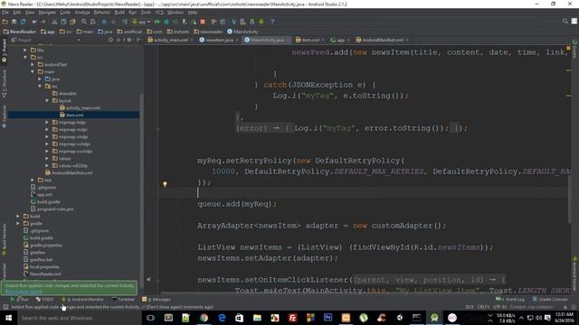Expand the java folder arrow

pyautogui.click(x=40, y=79)
